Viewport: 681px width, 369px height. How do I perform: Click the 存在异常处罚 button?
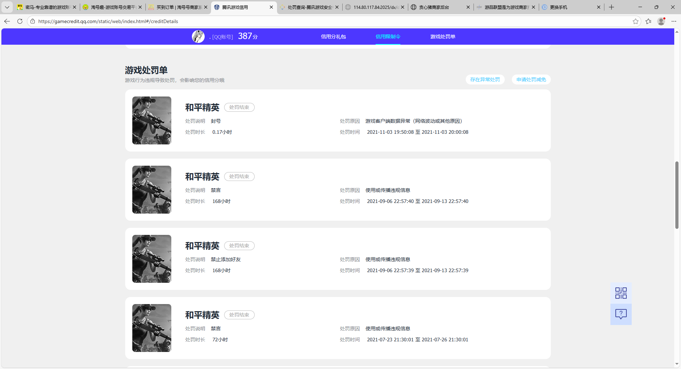click(x=485, y=79)
